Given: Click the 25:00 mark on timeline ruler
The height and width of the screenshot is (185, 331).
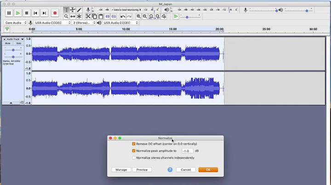Looking at the screenshot, I should tap(266, 29).
